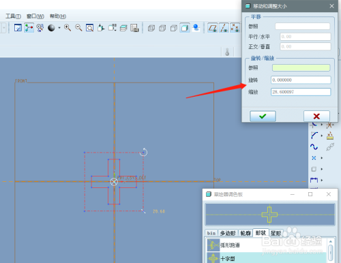Select the 十字型 shape entry
This screenshot has height=263, width=341.
pos(267,258)
